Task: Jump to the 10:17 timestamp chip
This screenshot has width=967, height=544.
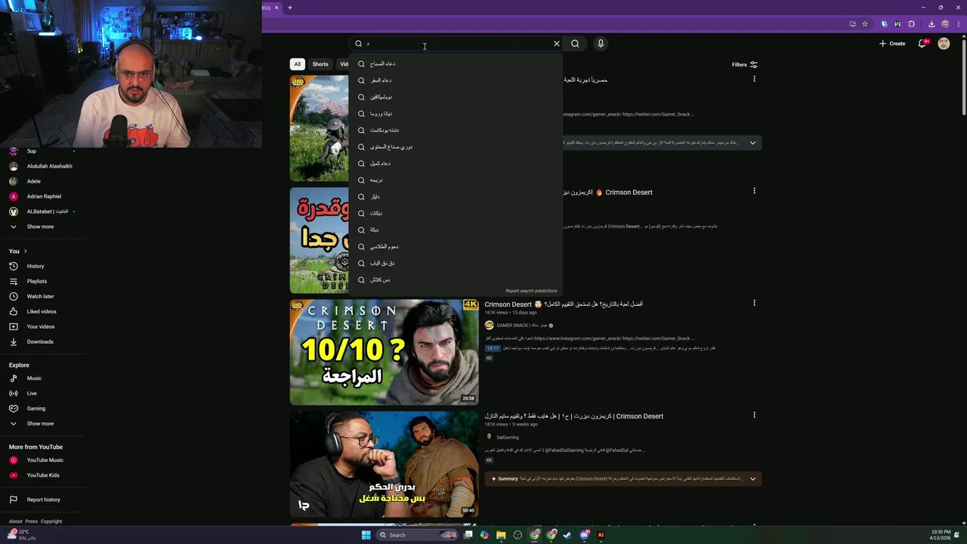Action: point(493,348)
